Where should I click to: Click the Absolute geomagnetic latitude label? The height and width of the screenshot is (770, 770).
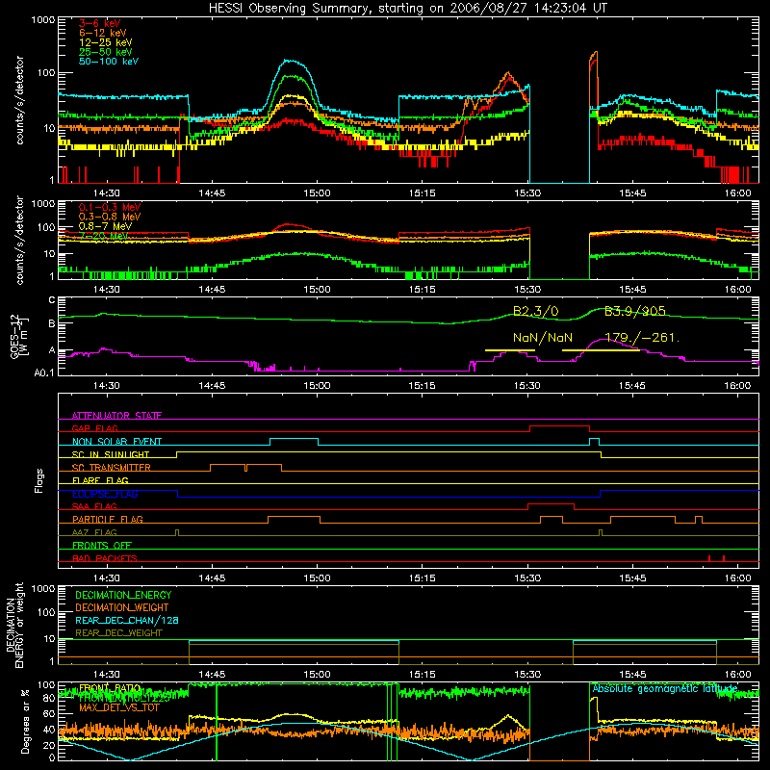pos(665,688)
